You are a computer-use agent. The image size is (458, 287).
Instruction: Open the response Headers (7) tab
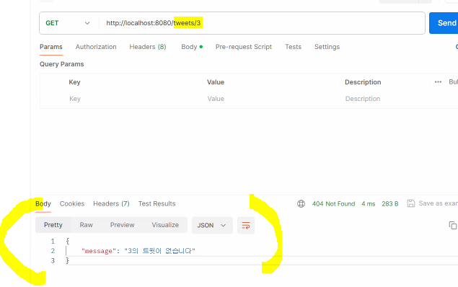coord(111,203)
